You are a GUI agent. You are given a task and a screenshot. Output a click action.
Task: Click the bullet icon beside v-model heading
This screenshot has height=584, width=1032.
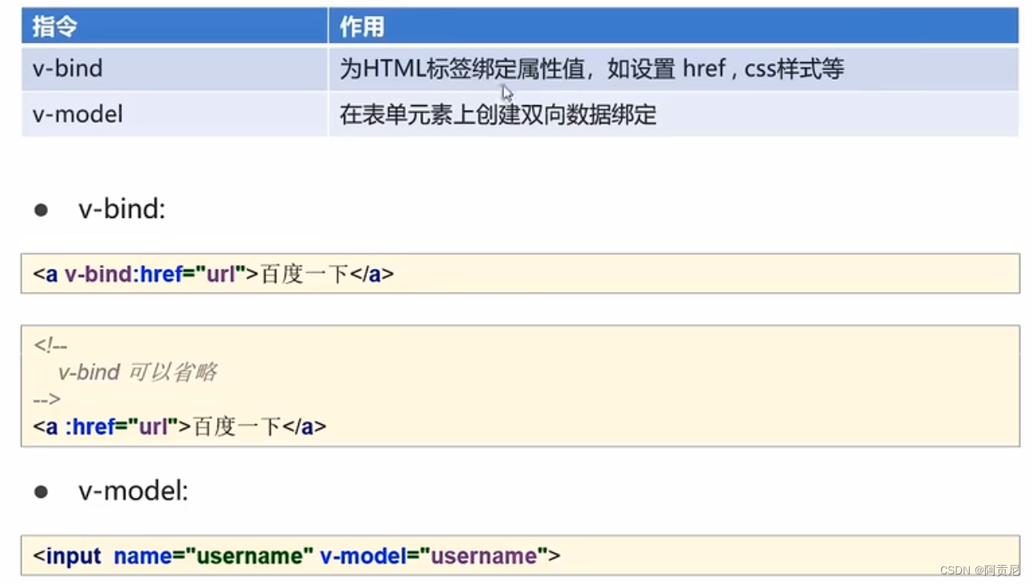point(40,490)
